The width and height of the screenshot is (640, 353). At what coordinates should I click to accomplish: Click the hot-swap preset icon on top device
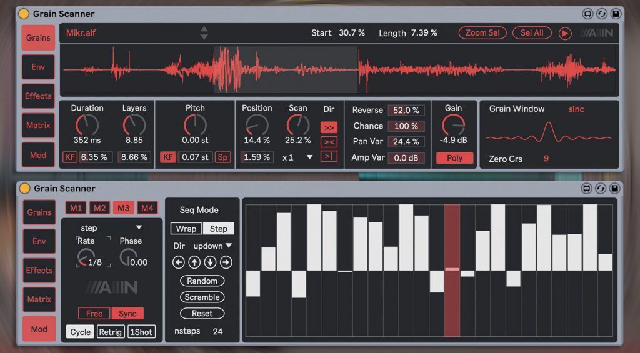[587, 14]
